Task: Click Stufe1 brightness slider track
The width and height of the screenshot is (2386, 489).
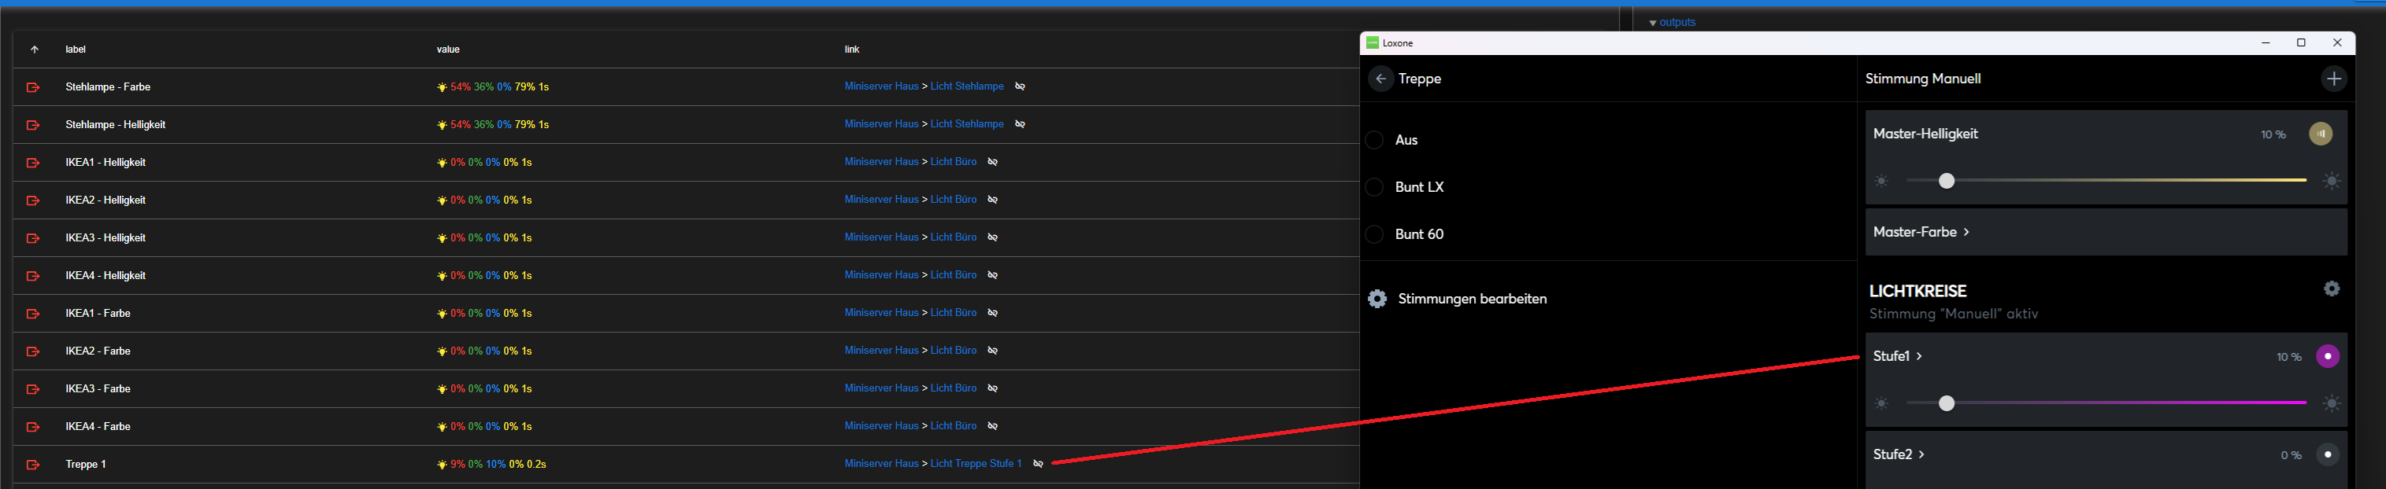Action: coord(2106,403)
